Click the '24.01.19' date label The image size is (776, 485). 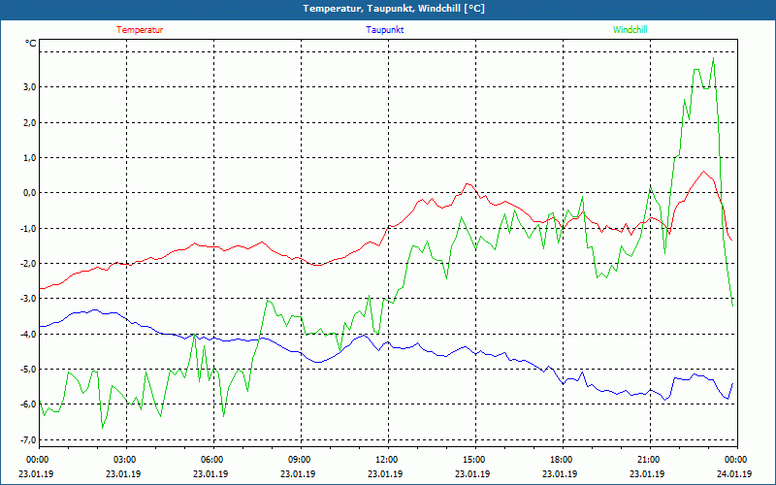734,473
